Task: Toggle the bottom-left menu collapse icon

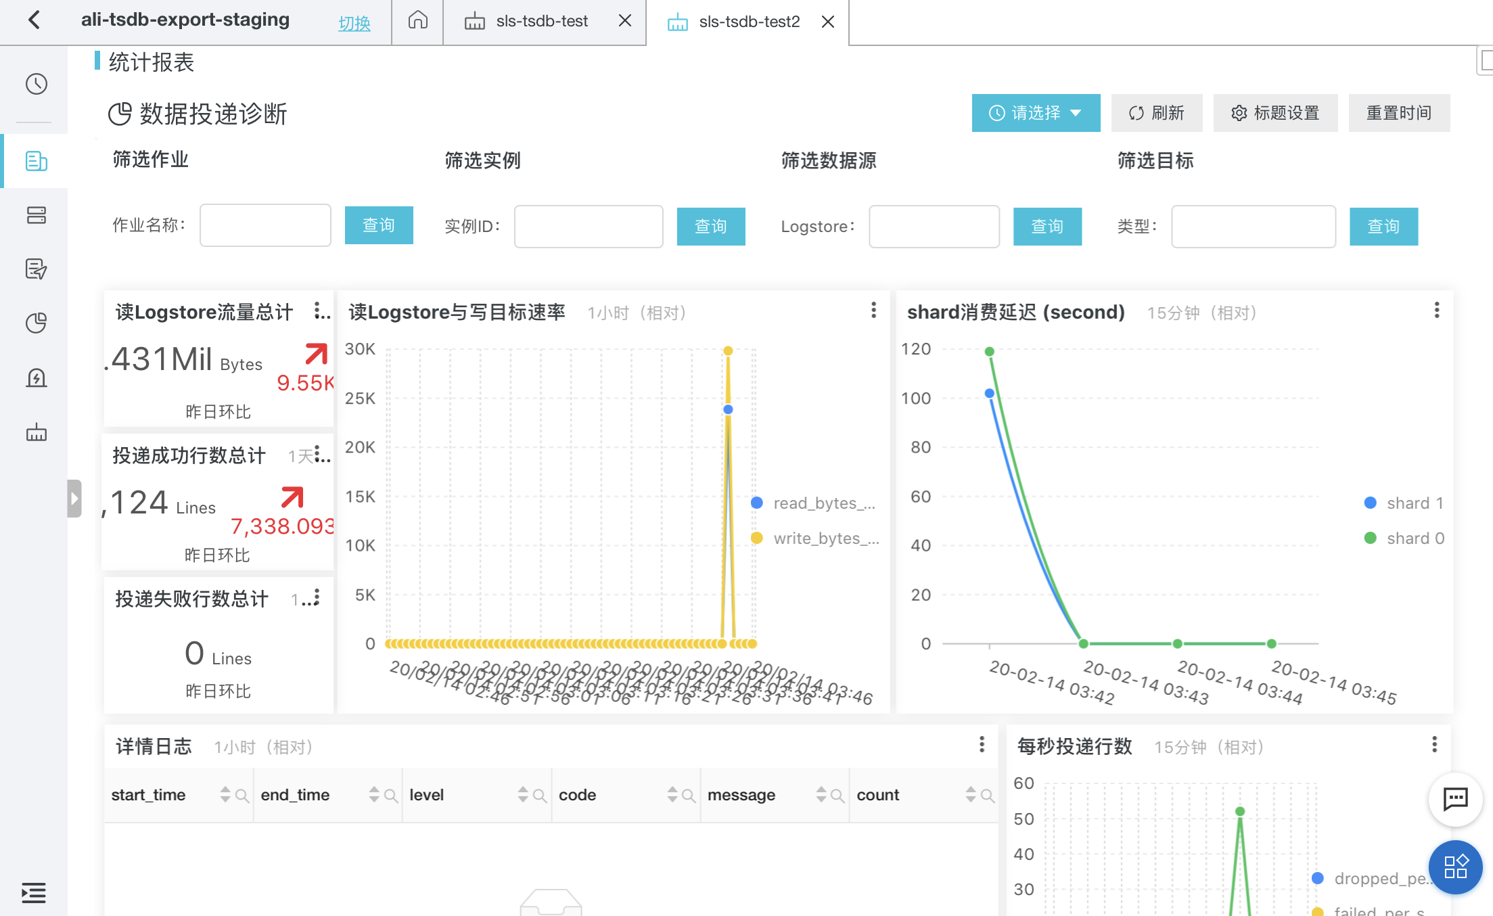Action: click(33, 893)
